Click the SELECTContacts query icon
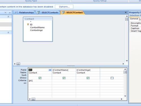141x106 pixels. coord(38,12)
